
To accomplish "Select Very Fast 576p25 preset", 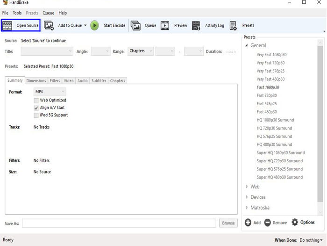I will tap(270, 71).
